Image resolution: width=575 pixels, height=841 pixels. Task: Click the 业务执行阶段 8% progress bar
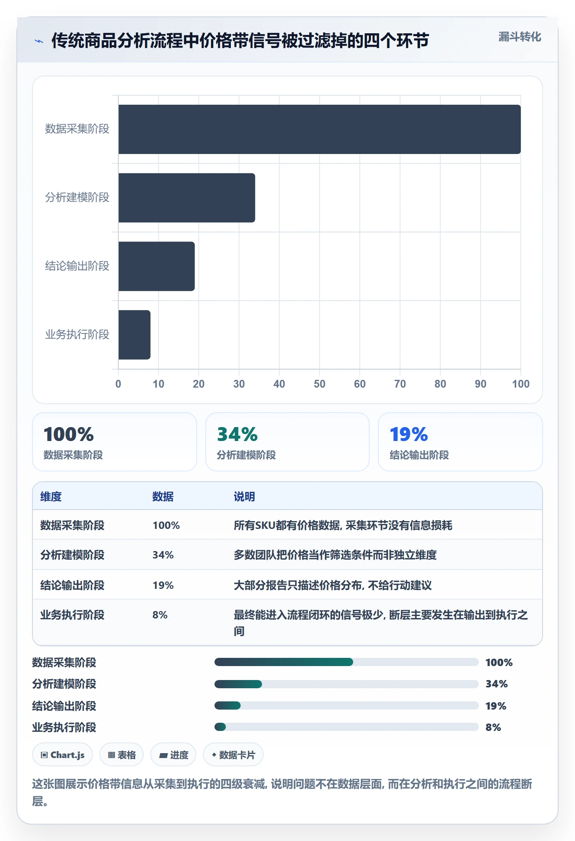[347, 727]
